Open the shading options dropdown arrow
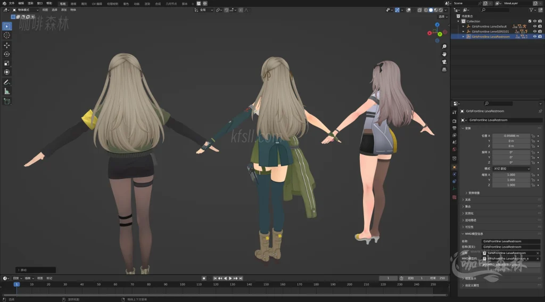Screen dimensions: 545x302 click(x=445, y=10)
